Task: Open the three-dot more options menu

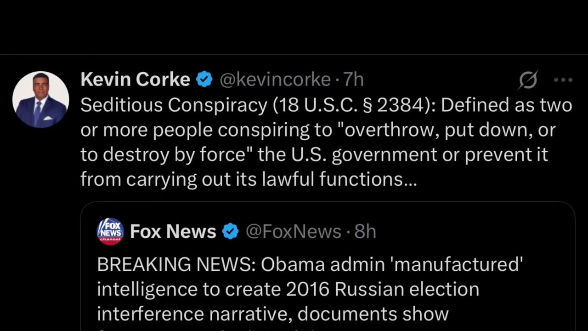Action: 563,80
